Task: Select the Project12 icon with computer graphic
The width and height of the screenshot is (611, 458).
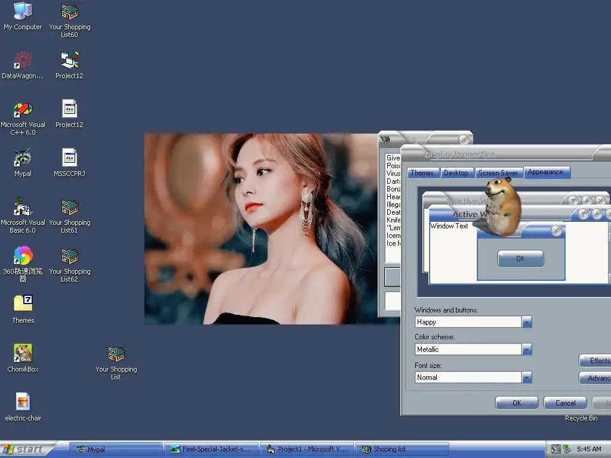Action: click(69, 64)
